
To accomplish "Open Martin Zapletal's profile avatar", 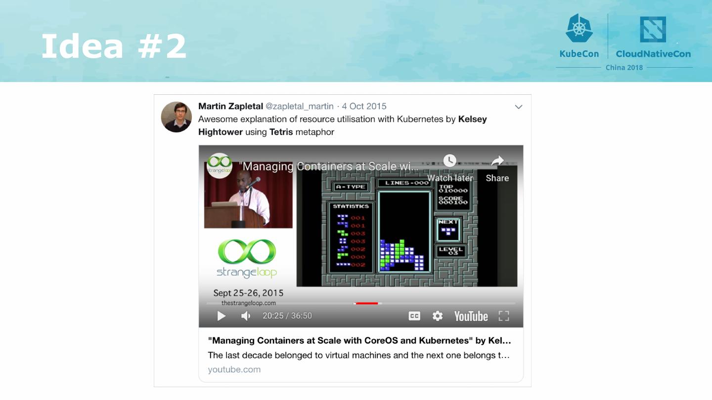I will 176,117.
